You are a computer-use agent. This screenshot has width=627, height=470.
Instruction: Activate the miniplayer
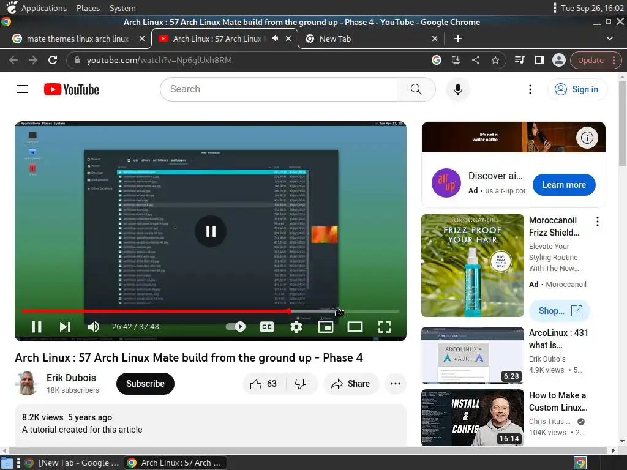click(326, 327)
